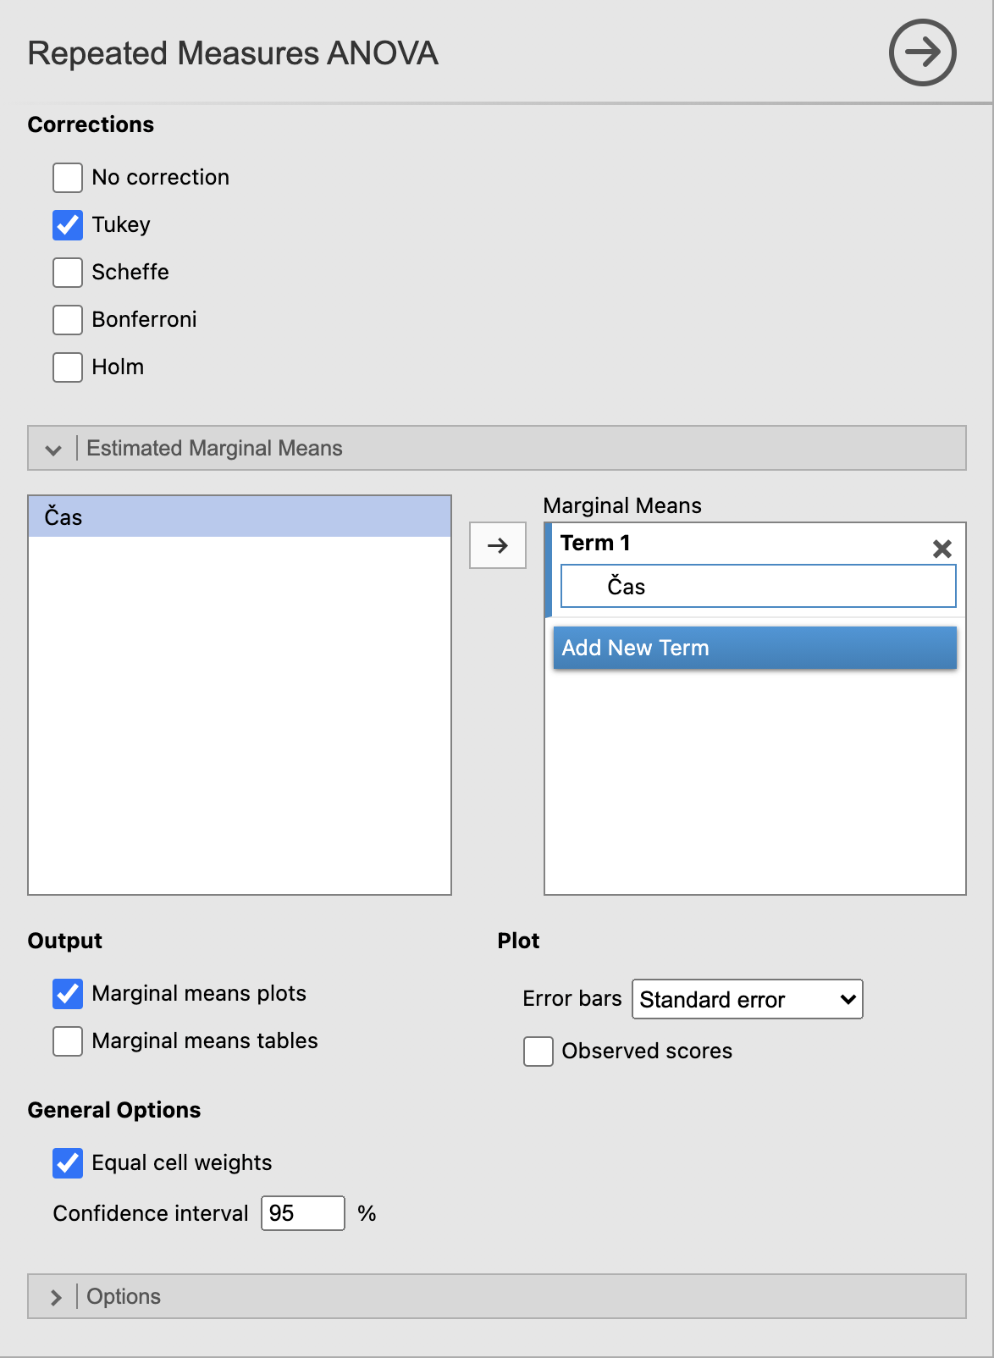Enable Scheffe correction
Screen dimensions: 994x1358
pyautogui.click(x=68, y=273)
